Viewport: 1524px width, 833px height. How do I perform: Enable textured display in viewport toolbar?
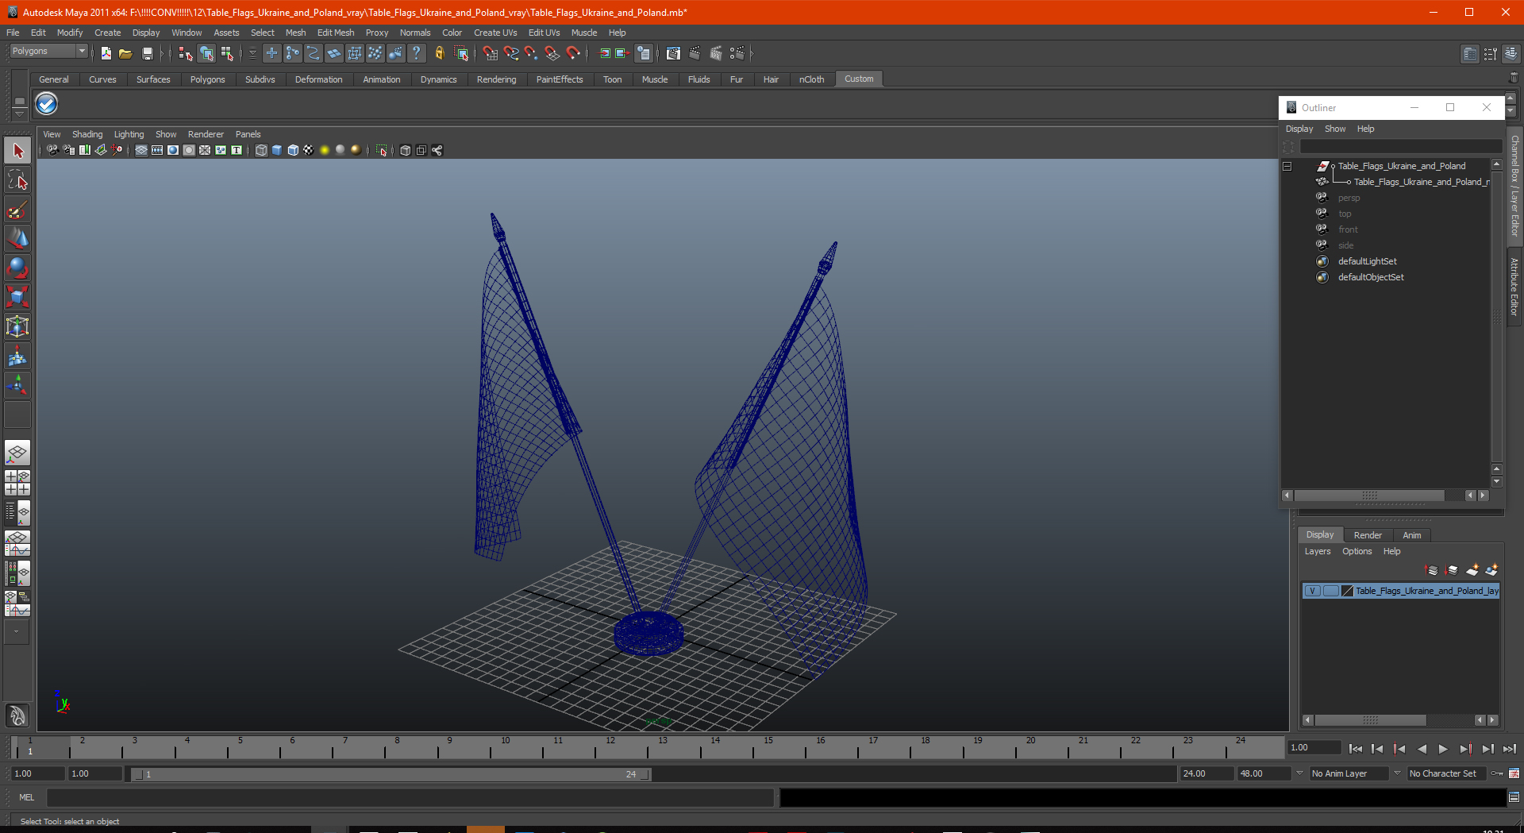coord(309,150)
